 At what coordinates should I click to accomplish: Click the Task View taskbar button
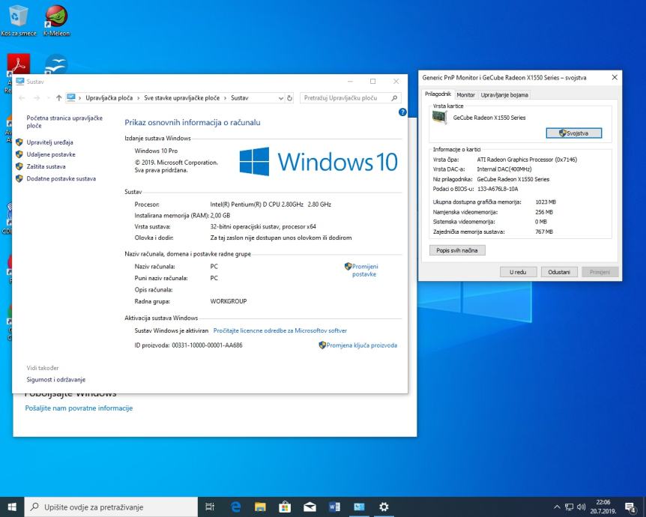point(210,507)
